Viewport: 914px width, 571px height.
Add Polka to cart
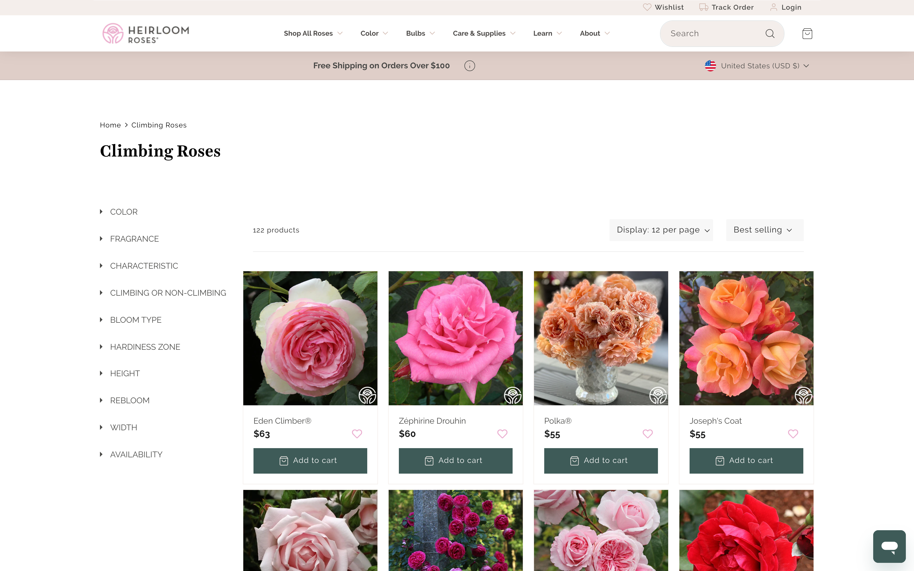[601, 460]
